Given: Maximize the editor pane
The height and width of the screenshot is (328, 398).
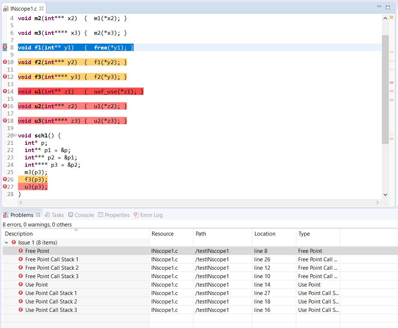Looking at the screenshot, I should (x=388, y=7).
